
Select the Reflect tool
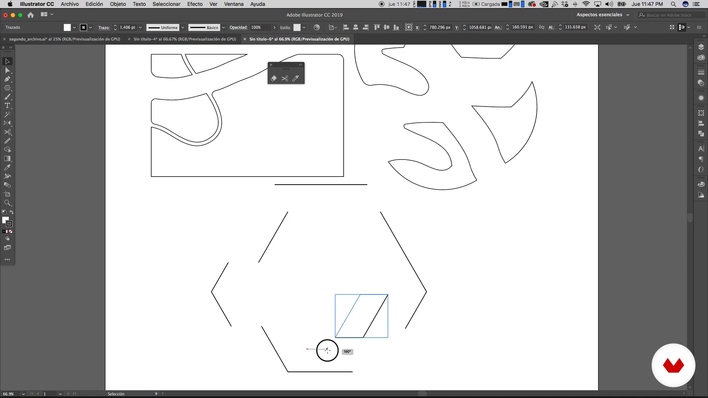coord(7,123)
